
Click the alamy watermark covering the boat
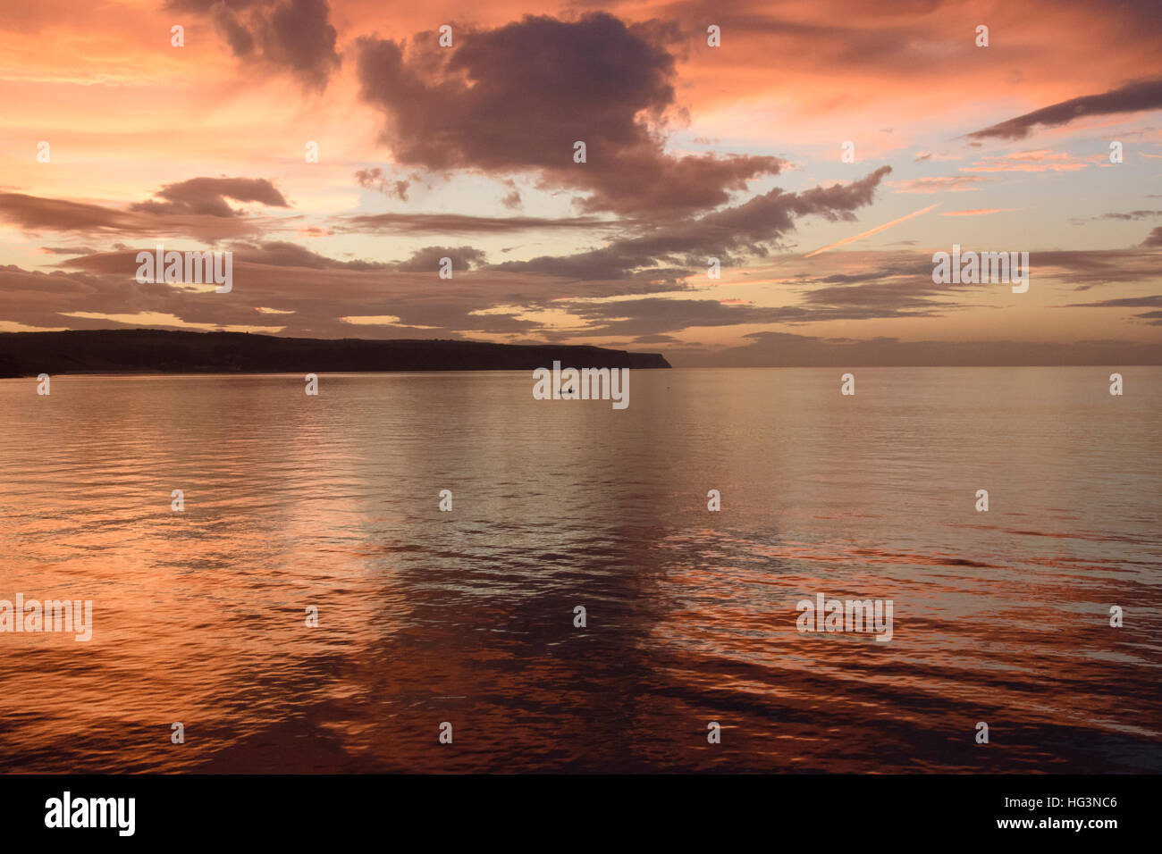pos(581,385)
